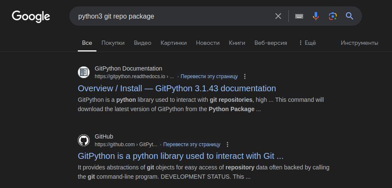Clear the search query with X icon
The height and width of the screenshot is (188, 392).
tap(278, 16)
